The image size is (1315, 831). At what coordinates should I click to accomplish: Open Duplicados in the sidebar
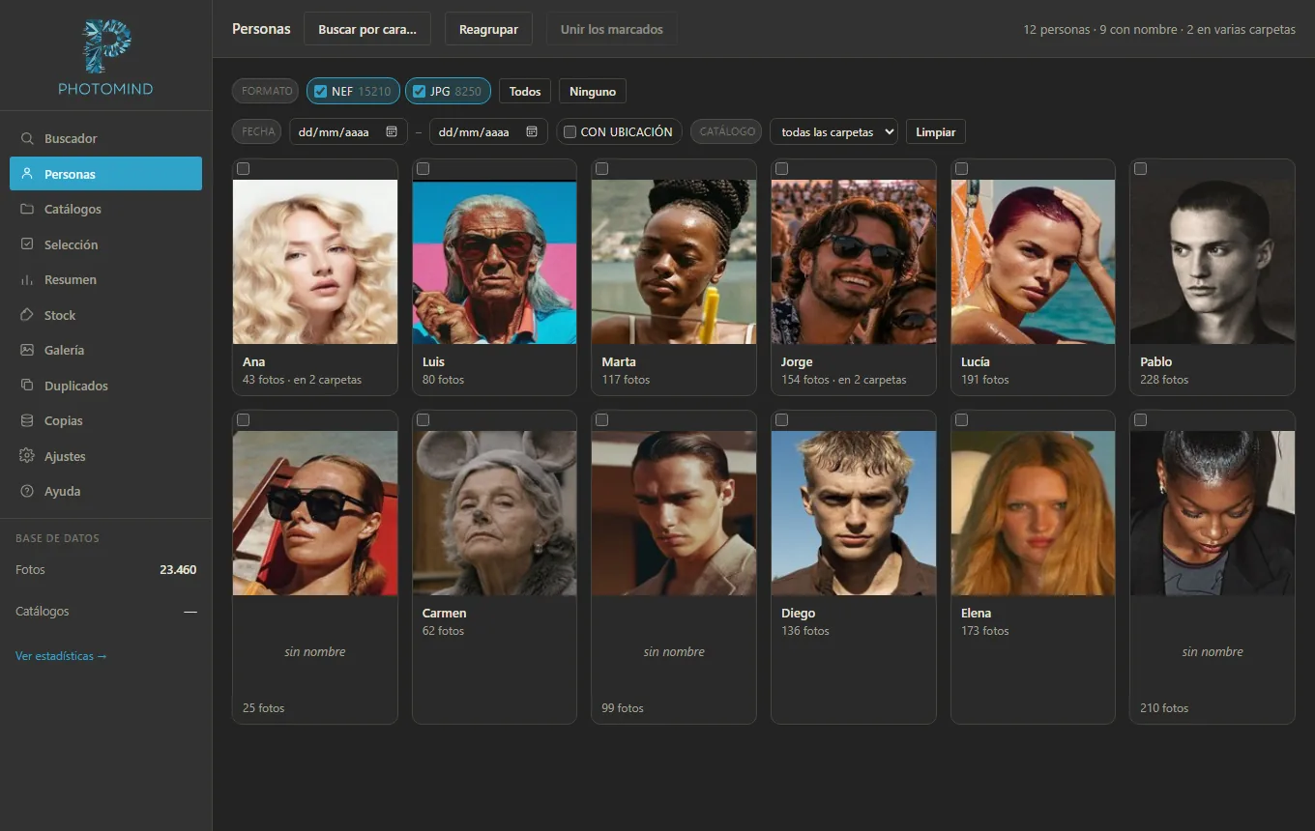click(105, 386)
